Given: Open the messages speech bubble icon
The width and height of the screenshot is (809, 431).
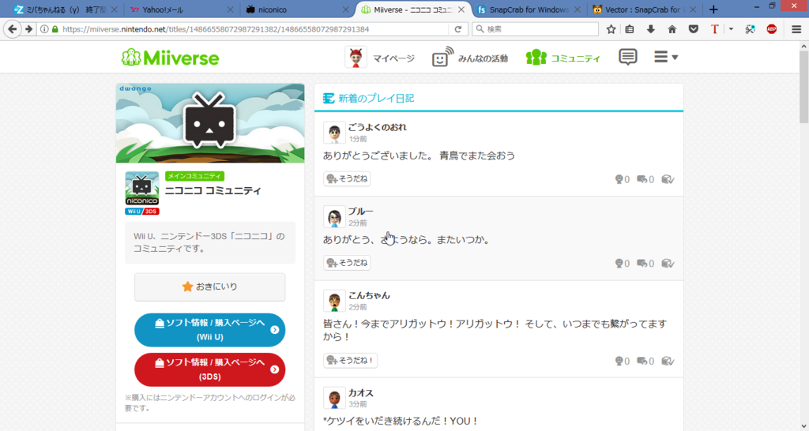Looking at the screenshot, I should click(628, 57).
